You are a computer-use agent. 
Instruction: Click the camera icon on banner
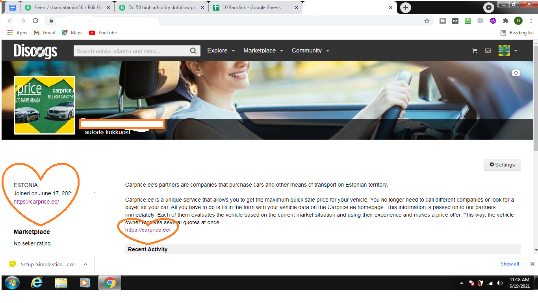[x=516, y=73]
